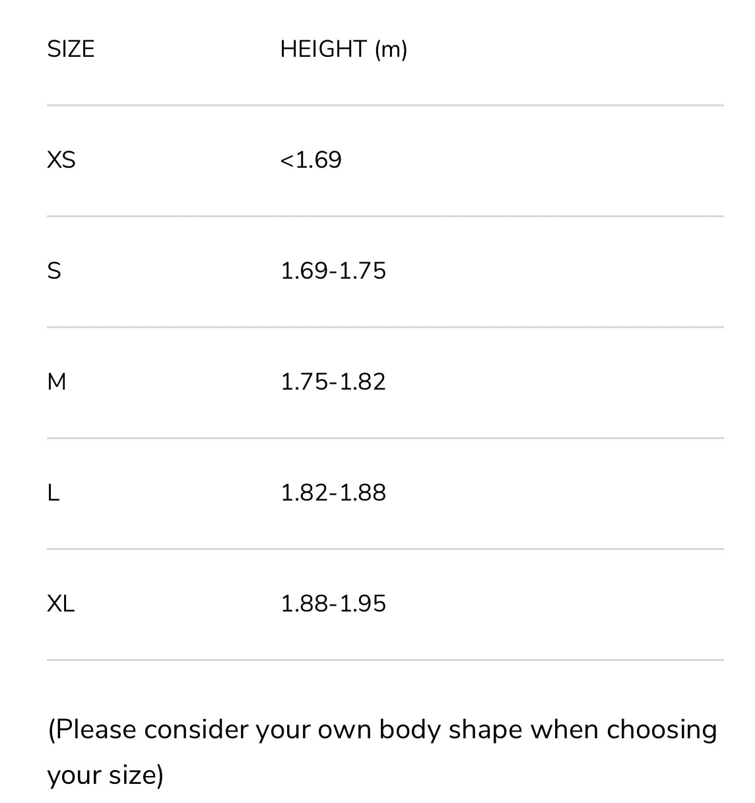
Task: Select the L size cell
Action: (53, 493)
